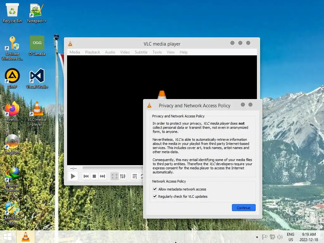Open the Audio menu
The image size is (324, 243).
110,52
